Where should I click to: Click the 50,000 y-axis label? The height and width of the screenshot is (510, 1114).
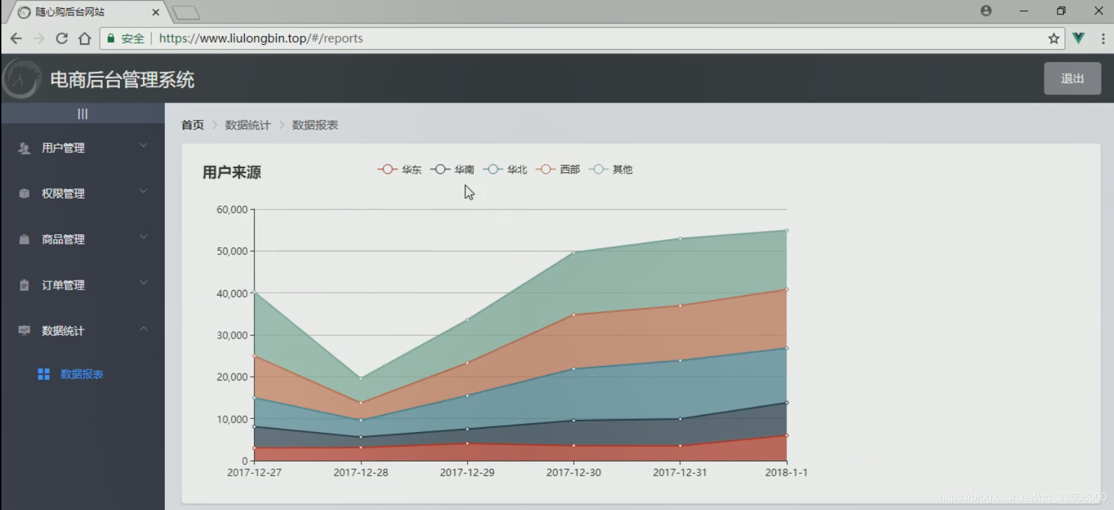pyautogui.click(x=232, y=252)
